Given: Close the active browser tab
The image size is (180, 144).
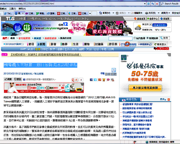Looking at the screenshot, I should (x=23, y=13).
